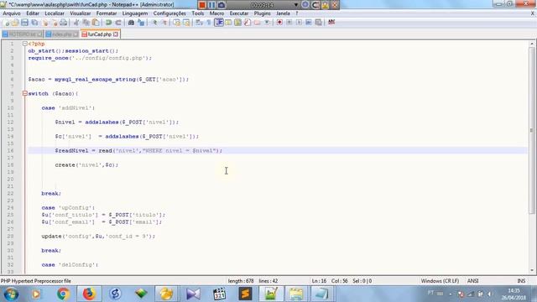Click the Save All toolbar icon
The image size is (537, 302).
[34, 23]
